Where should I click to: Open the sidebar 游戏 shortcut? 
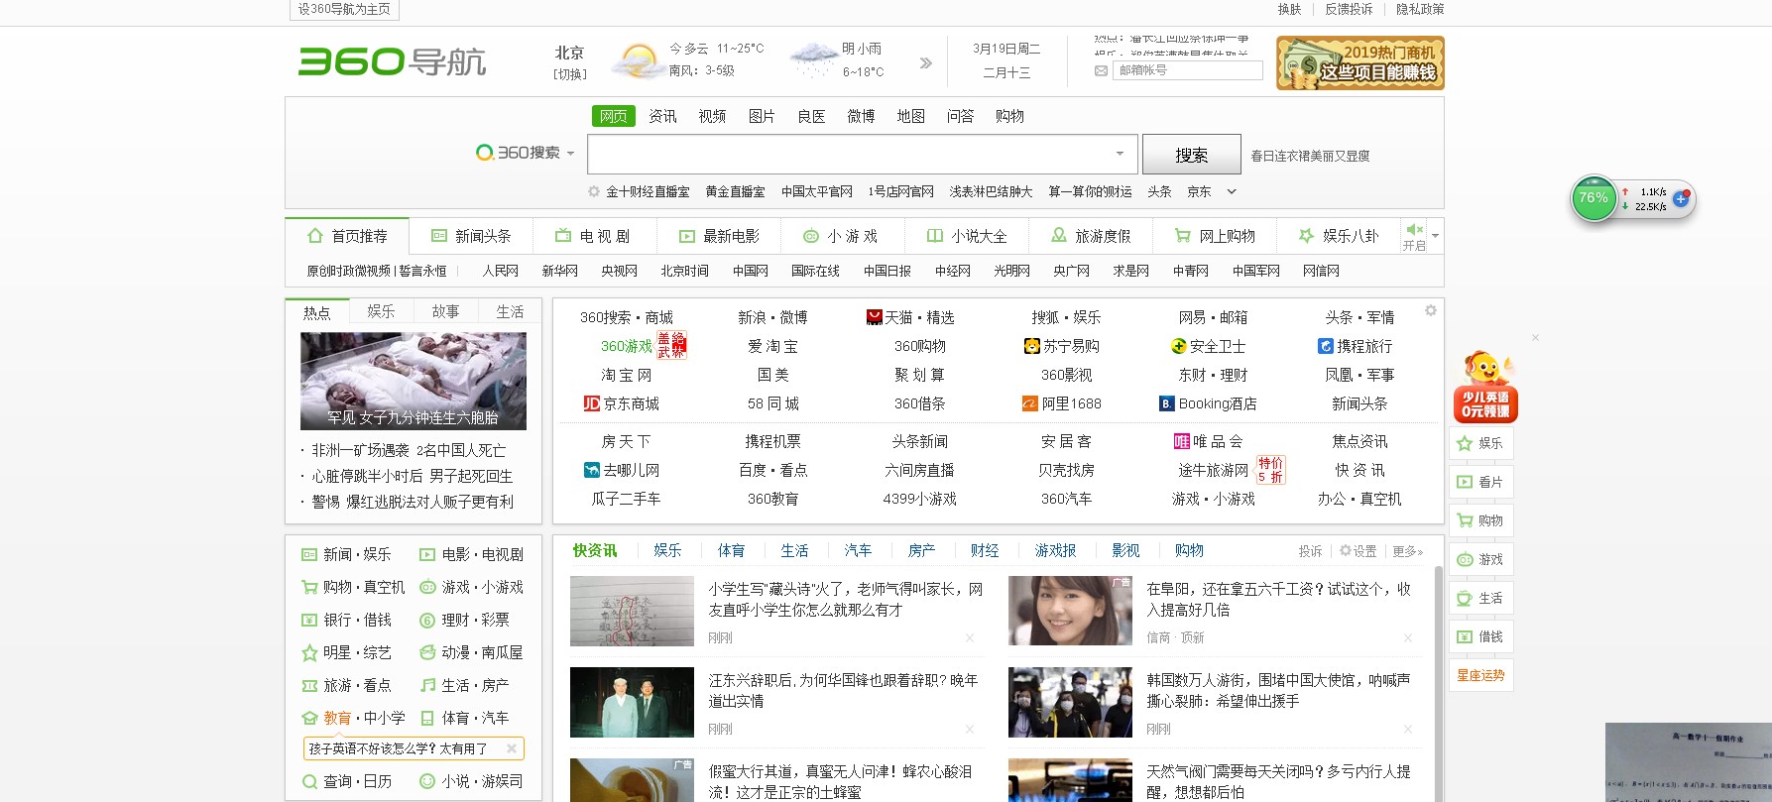tap(1480, 559)
